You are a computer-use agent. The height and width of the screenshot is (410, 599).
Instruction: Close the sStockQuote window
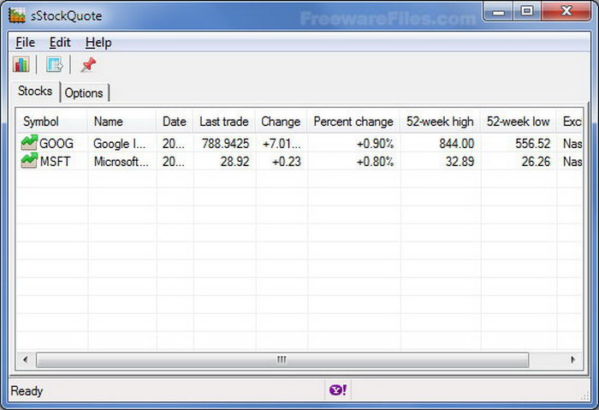coord(566,11)
